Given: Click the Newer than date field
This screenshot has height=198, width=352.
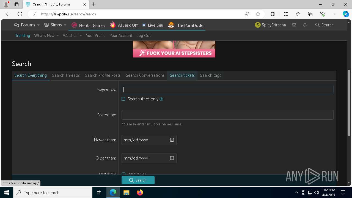Looking at the screenshot, I should (x=149, y=140).
